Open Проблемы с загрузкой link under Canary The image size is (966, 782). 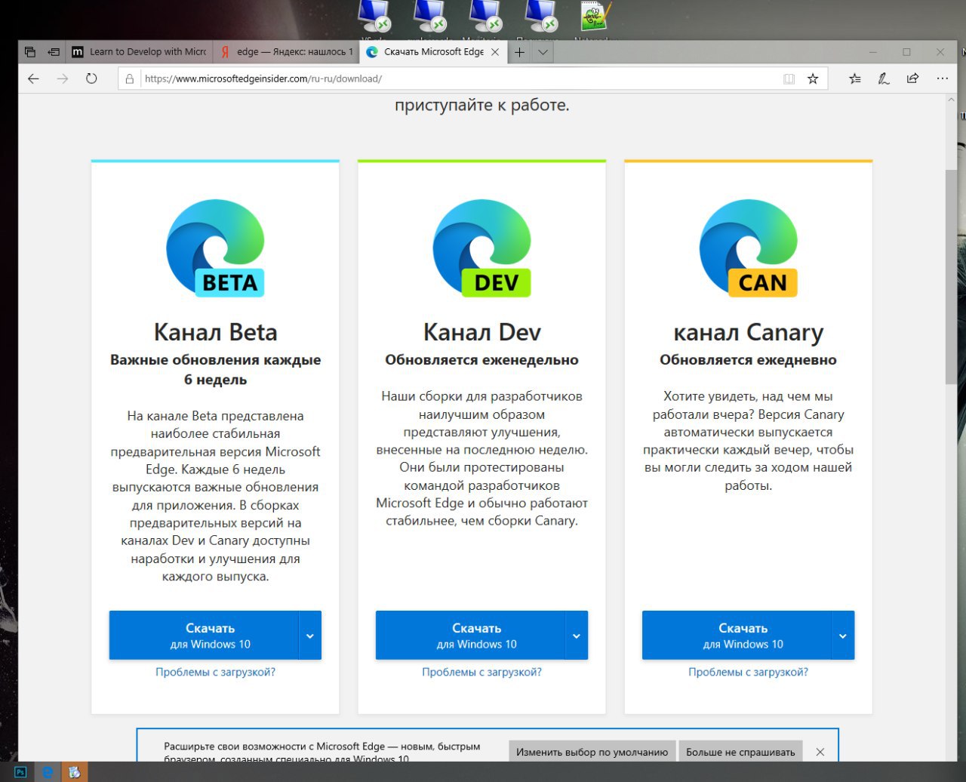[x=748, y=672]
